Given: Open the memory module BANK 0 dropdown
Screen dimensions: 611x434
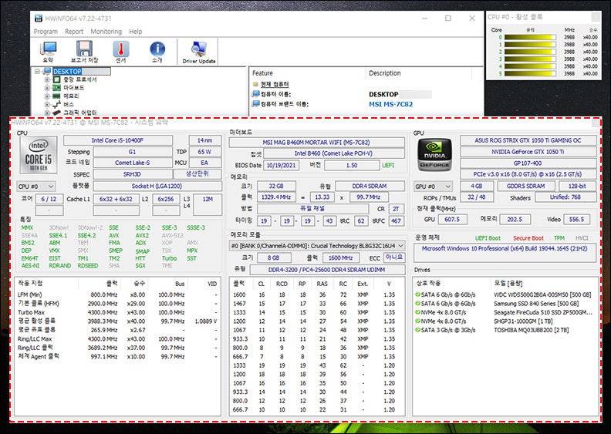Looking at the screenshot, I should 317,244.
